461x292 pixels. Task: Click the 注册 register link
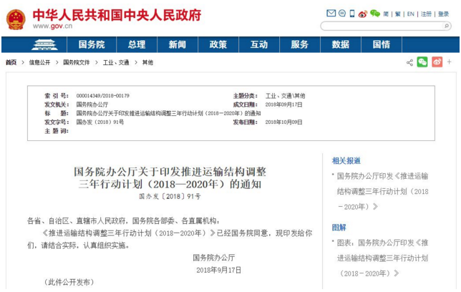click(x=426, y=14)
